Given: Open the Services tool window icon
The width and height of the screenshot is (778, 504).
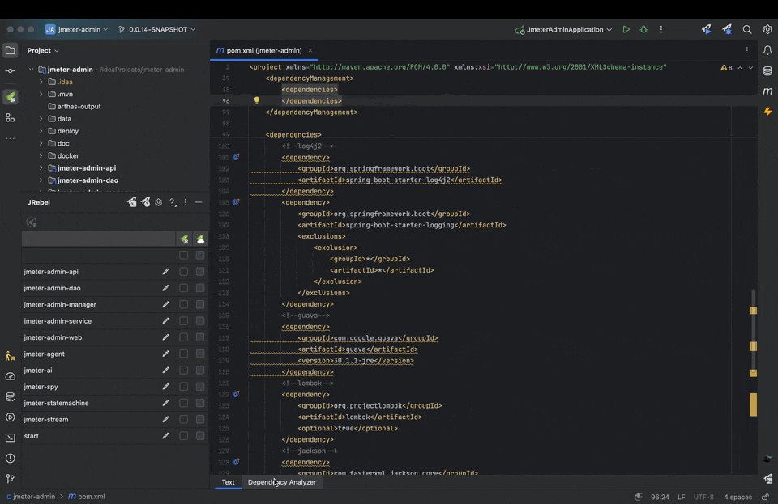Looking at the screenshot, I should pyautogui.click(x=10, y=417).
